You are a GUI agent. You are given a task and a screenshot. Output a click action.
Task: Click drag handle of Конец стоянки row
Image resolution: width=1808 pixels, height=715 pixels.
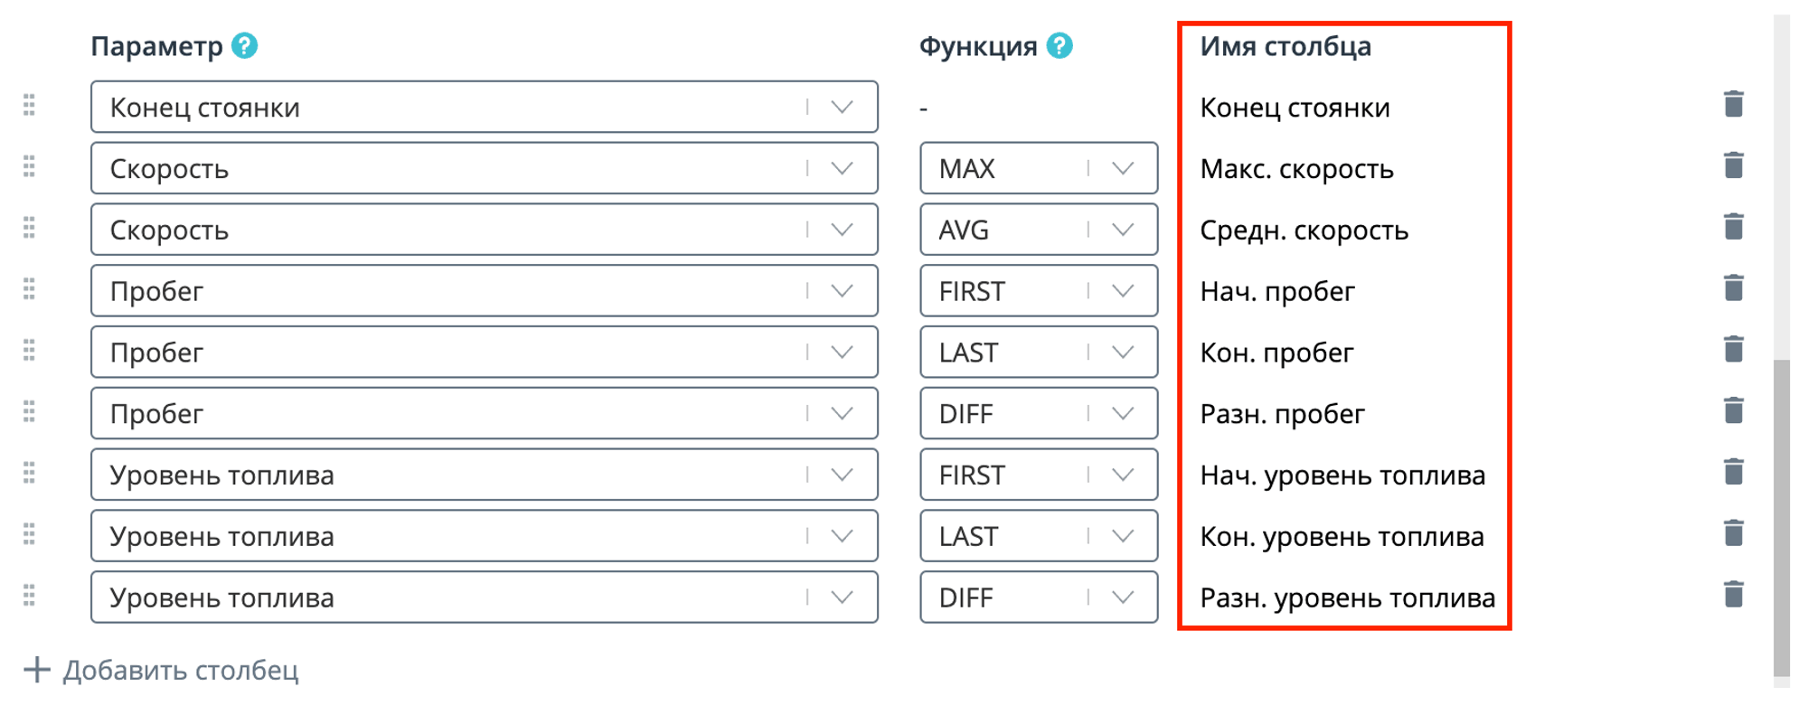pos(29,106)
